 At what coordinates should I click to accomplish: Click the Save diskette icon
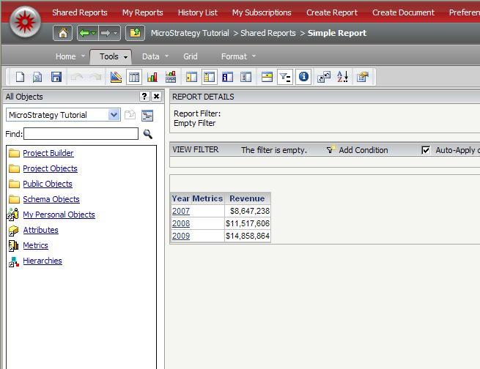click(56, 77)
